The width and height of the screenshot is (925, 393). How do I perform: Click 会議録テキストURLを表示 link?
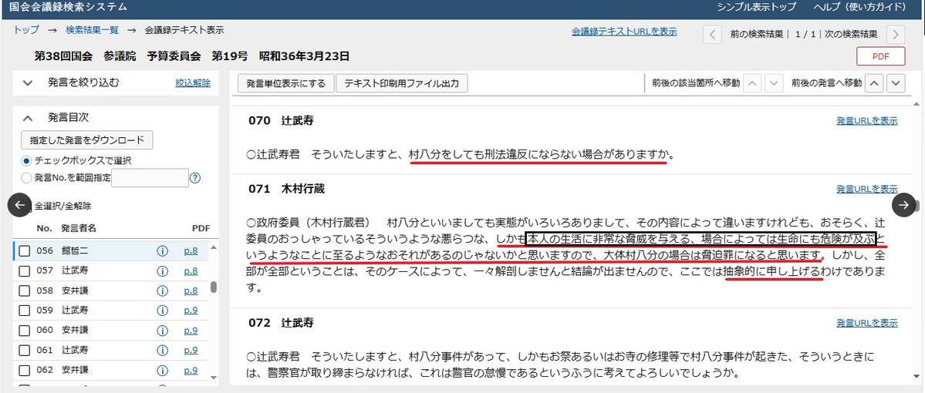point(624,32)
